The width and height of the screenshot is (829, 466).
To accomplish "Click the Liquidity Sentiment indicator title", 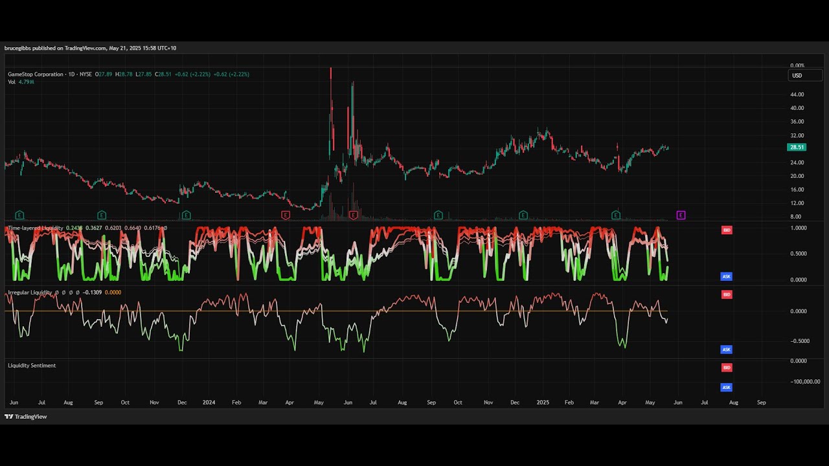I will pos(32,366).
